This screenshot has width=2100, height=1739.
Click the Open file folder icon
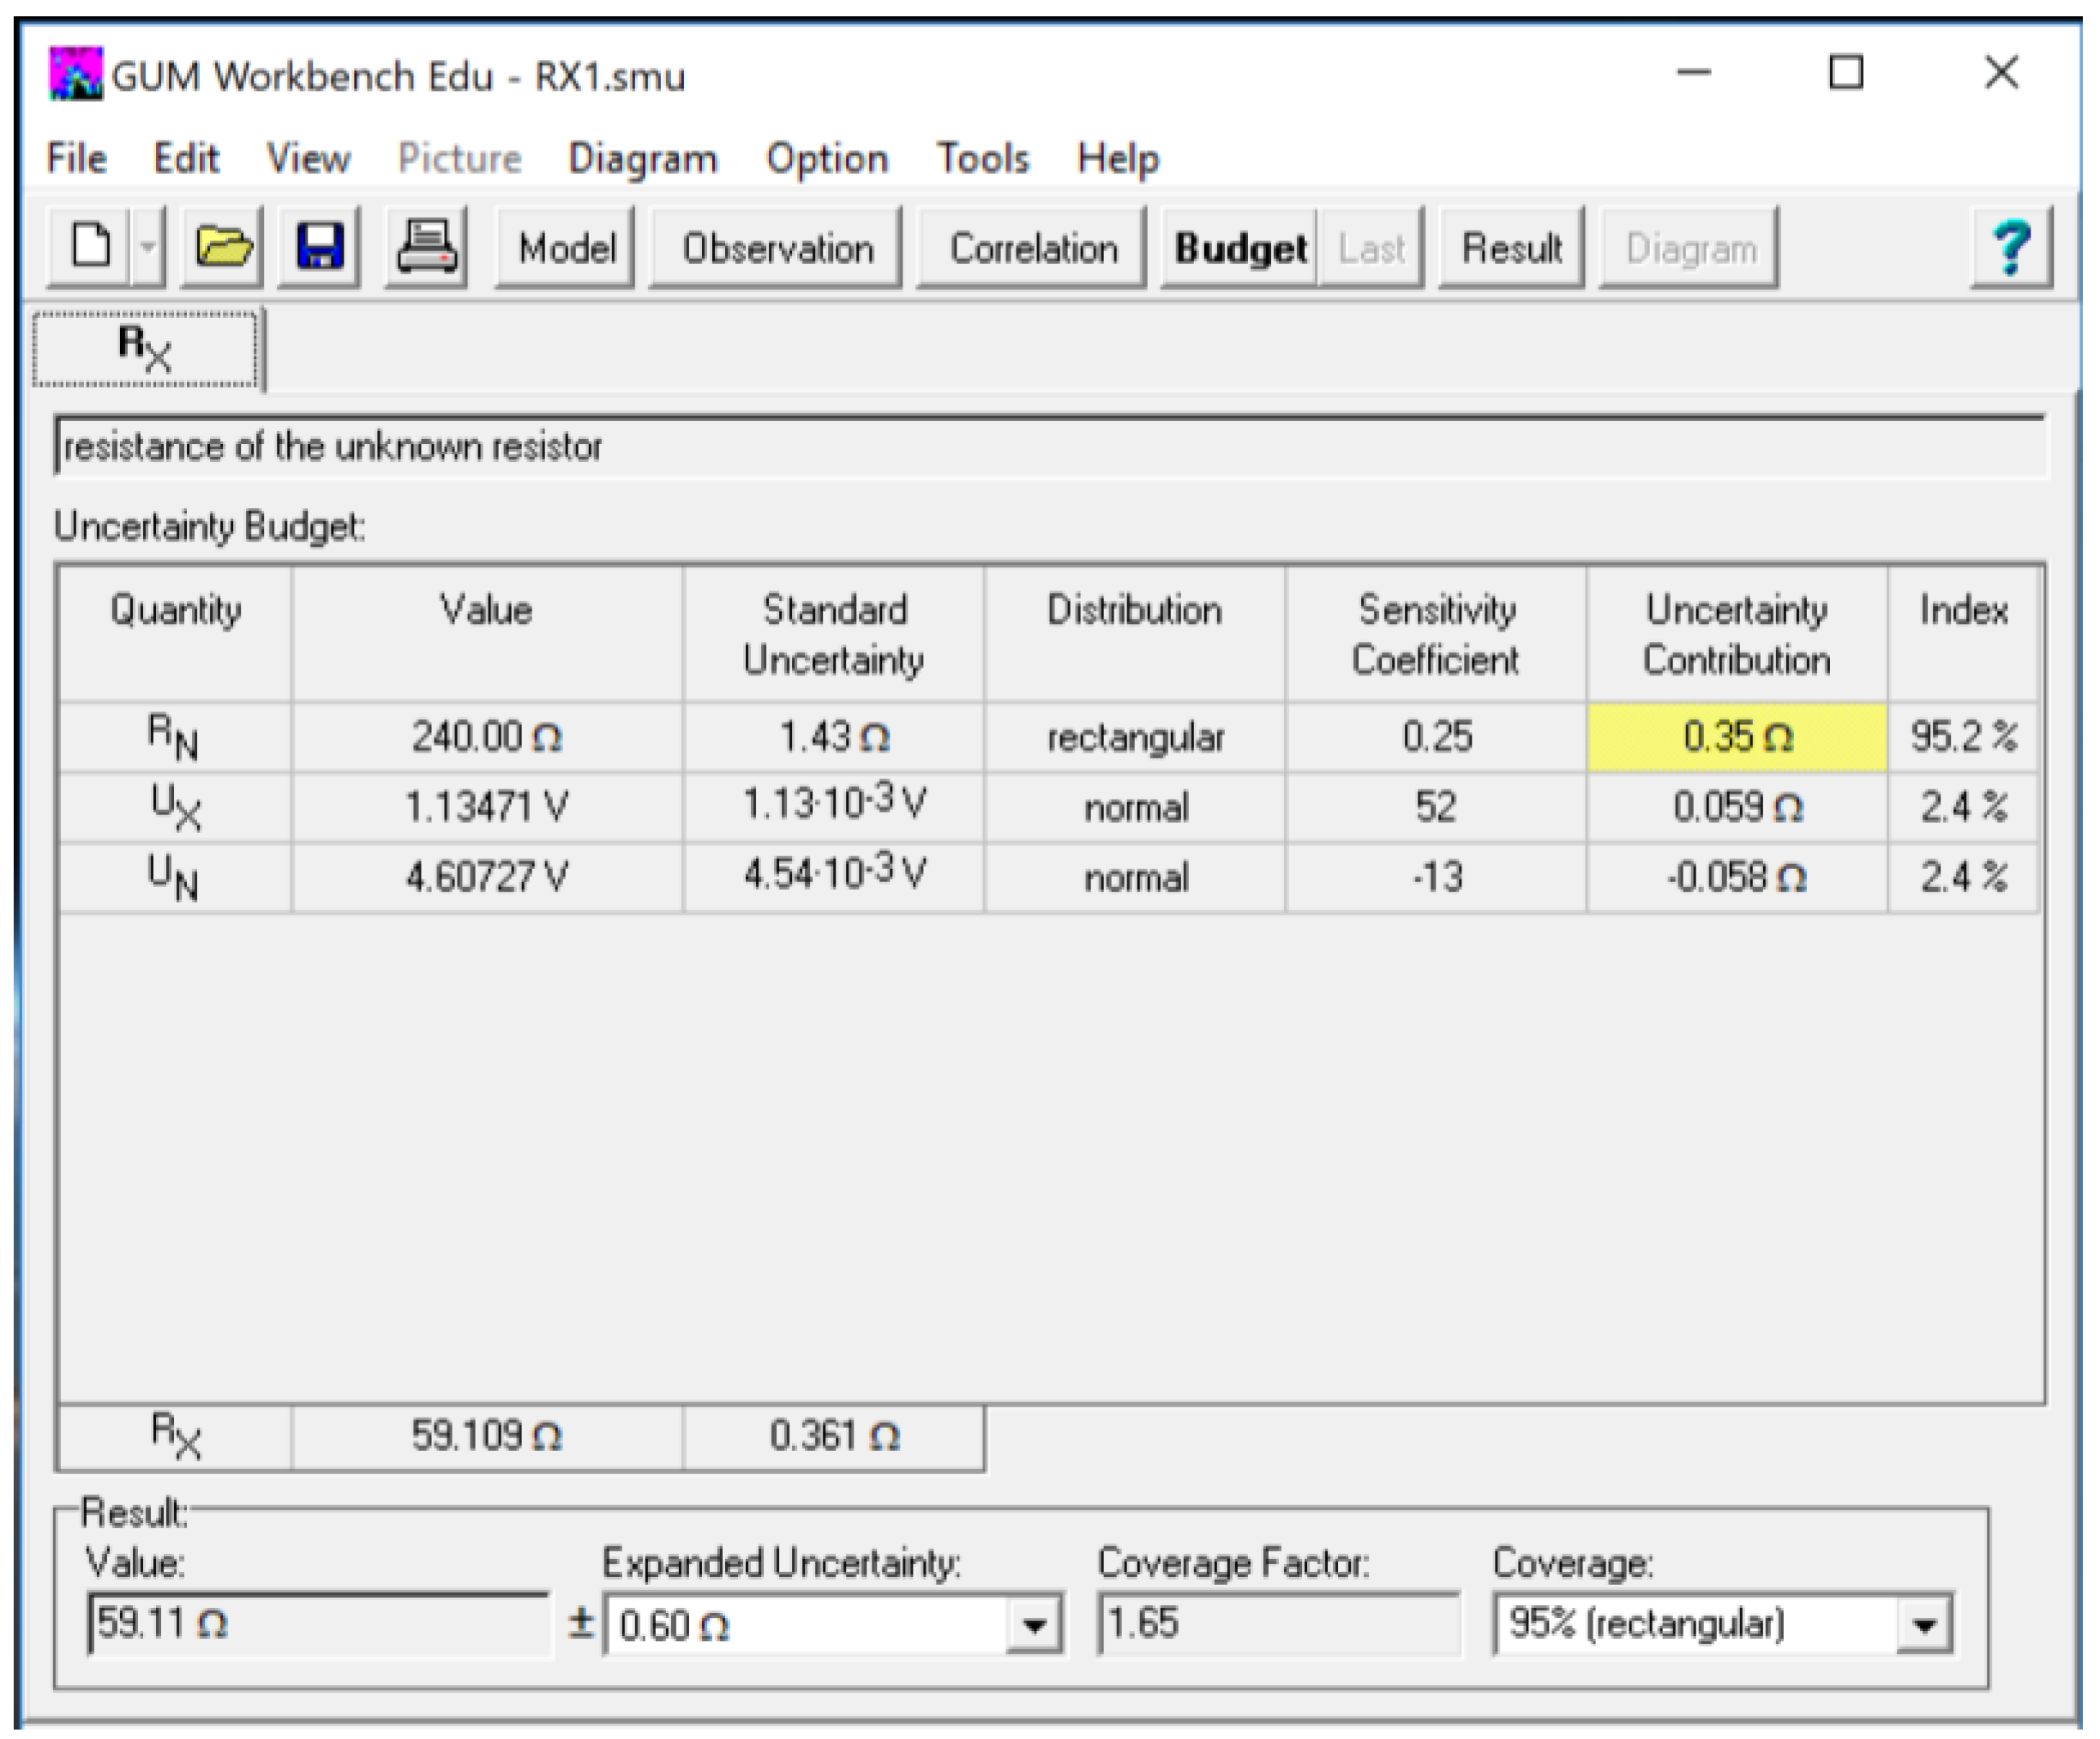point(222,246)
